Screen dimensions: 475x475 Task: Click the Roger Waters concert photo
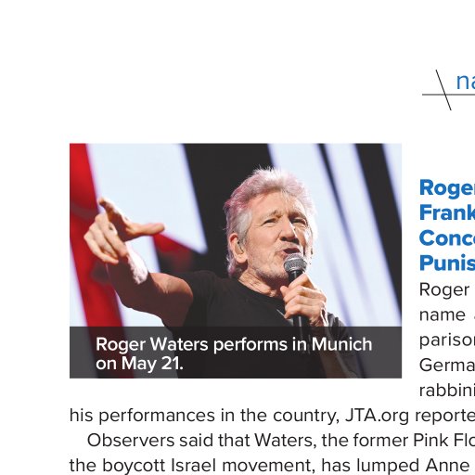pyautogui.click(x=236, y=261)
